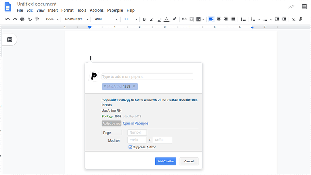Image resolution: width=311 pixels, height=175 pixels.
Task: Expand the MacArthur 1958 citation chip
Action: 105,86
